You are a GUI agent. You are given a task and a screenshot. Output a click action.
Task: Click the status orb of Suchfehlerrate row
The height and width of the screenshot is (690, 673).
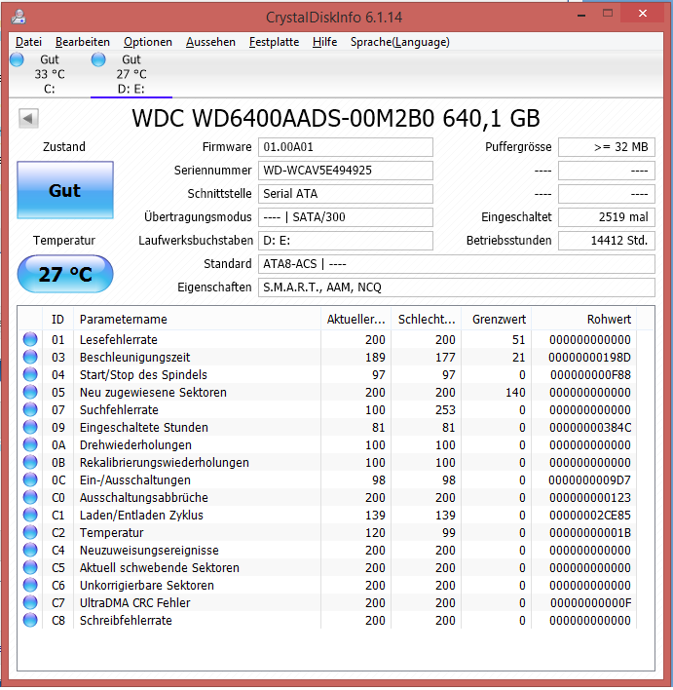30,409
